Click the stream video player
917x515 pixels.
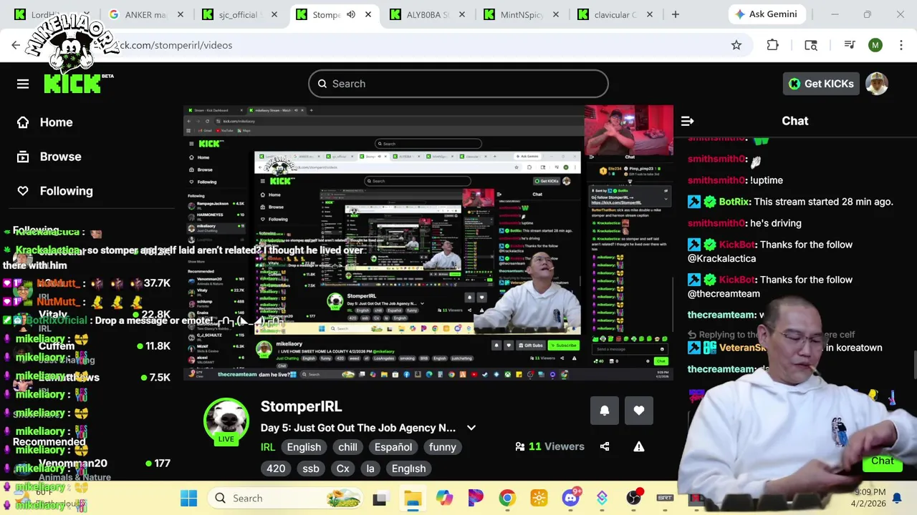[428, 243]
